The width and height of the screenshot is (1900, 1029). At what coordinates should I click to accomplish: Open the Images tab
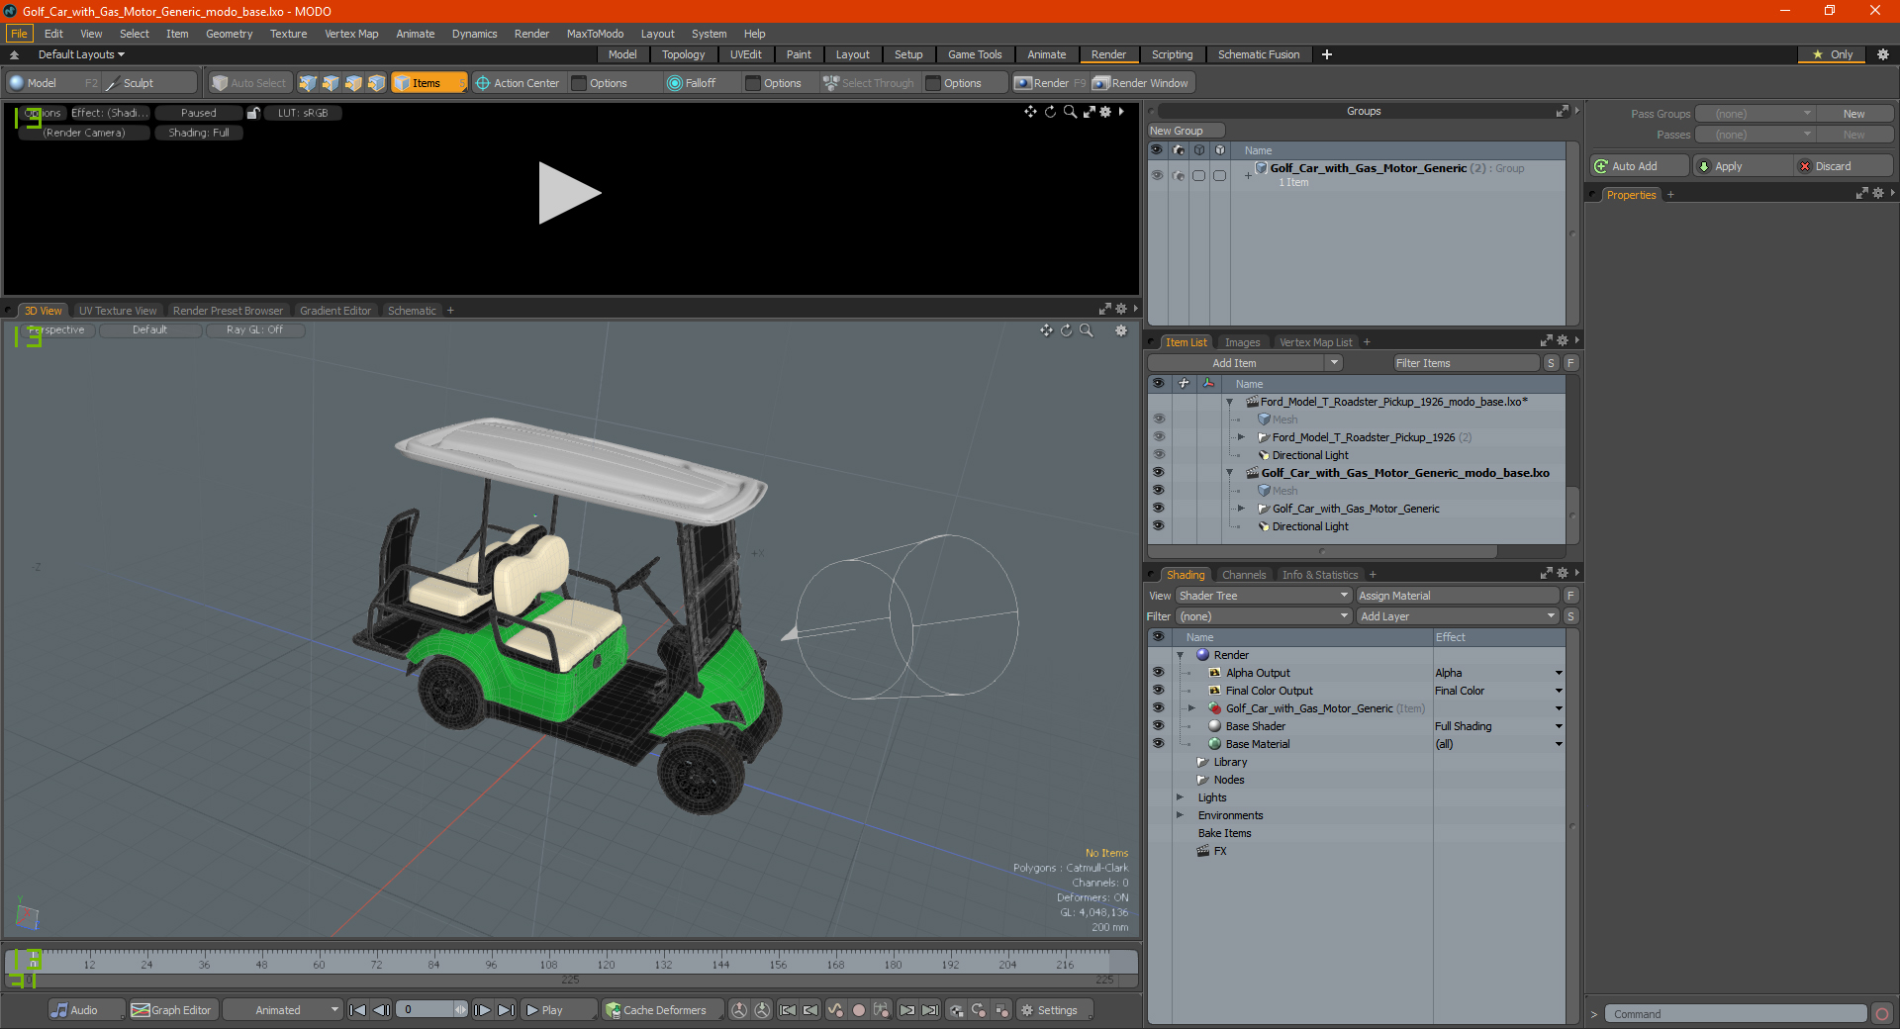1242,342
